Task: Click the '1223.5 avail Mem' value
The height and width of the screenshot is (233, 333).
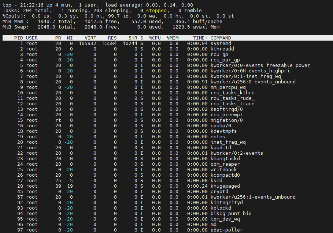Action: 196,27
